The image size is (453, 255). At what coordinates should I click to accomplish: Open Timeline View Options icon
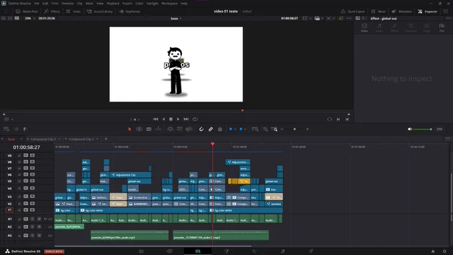click(6, 129)
